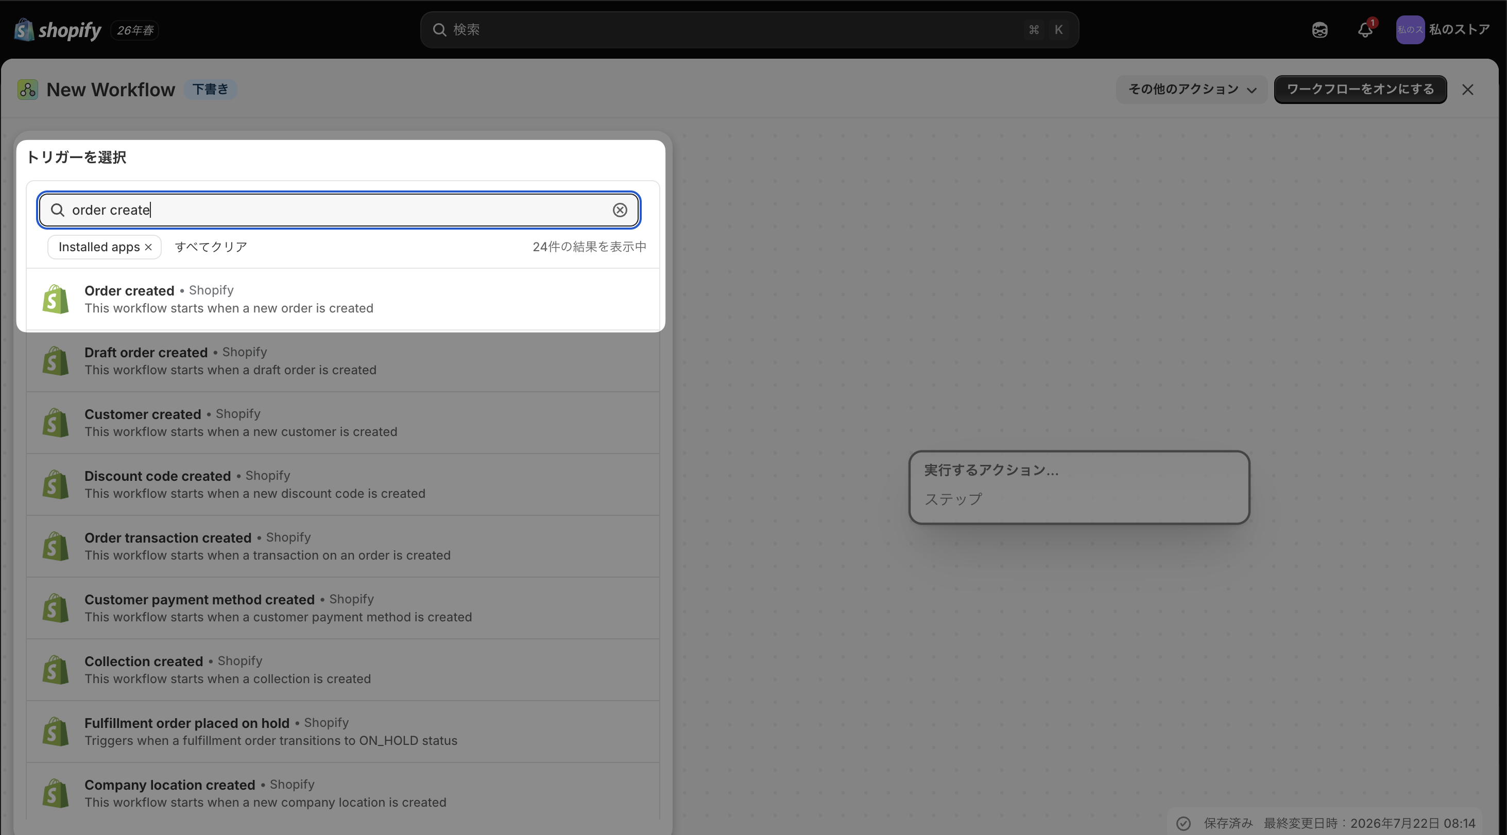Select Fulfillment order placed on hold trigger
Screen dimensions: 1507x835
click(x=343, y=732)
